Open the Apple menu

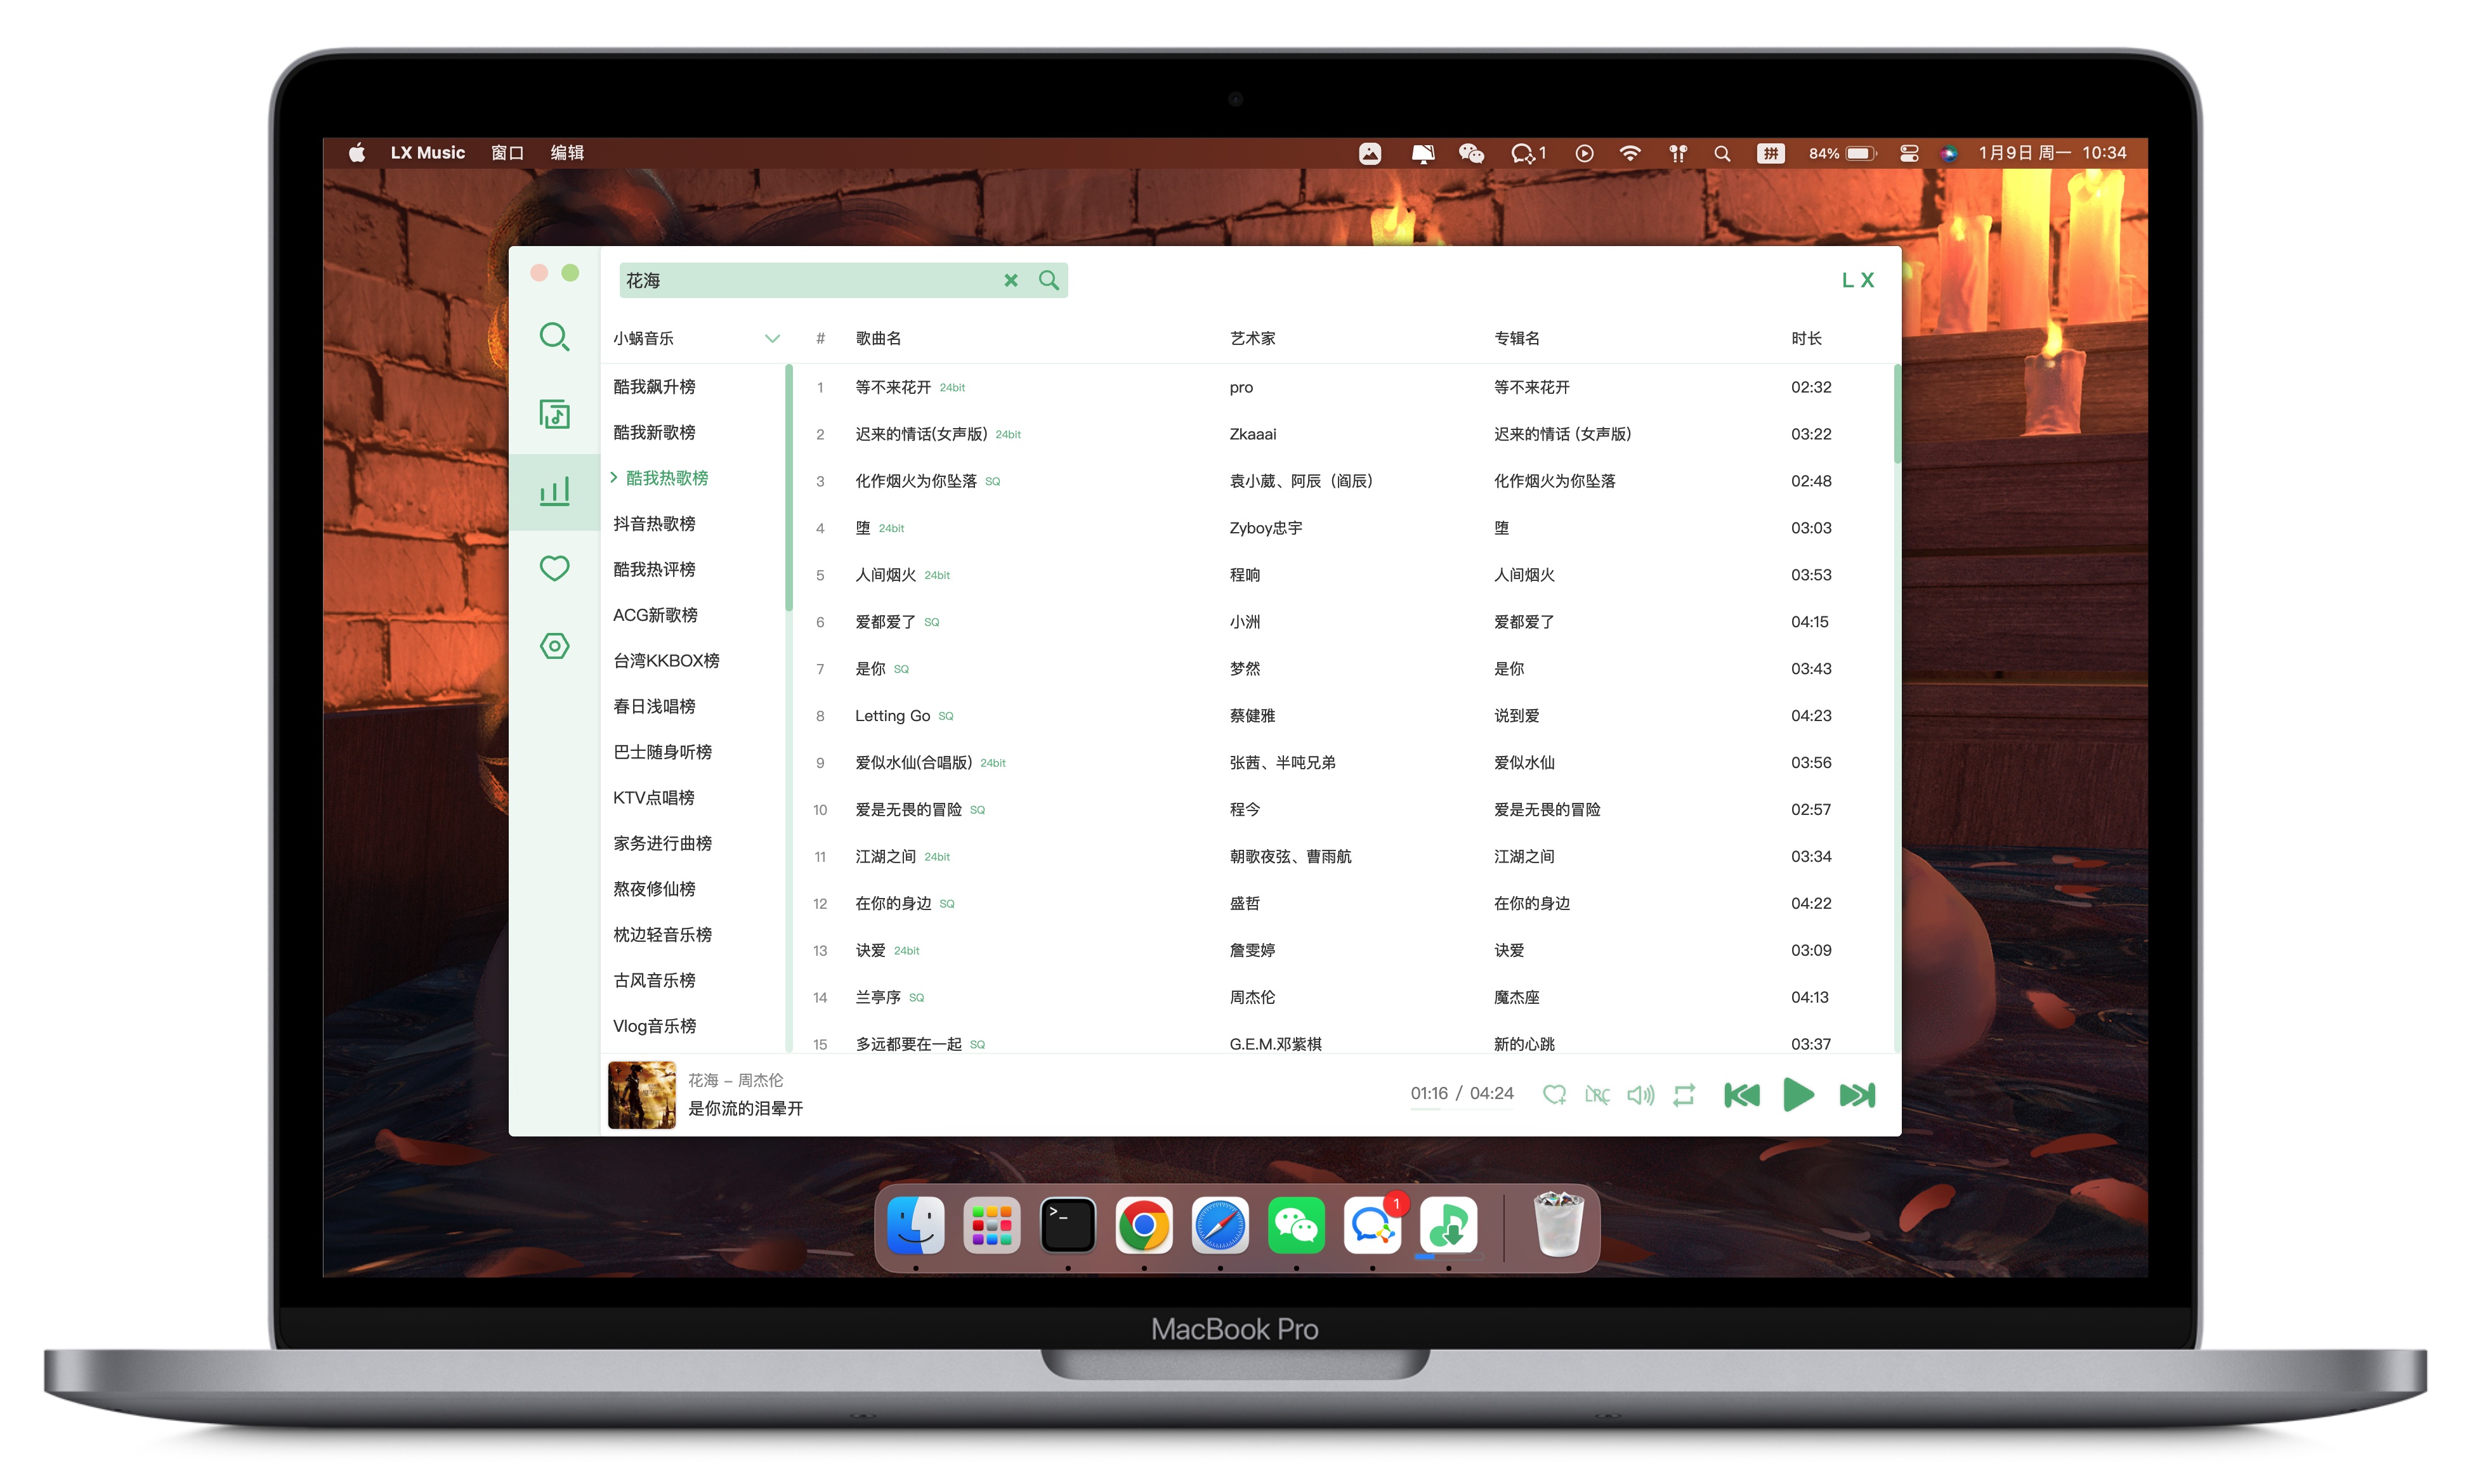(x=357, y=152)
